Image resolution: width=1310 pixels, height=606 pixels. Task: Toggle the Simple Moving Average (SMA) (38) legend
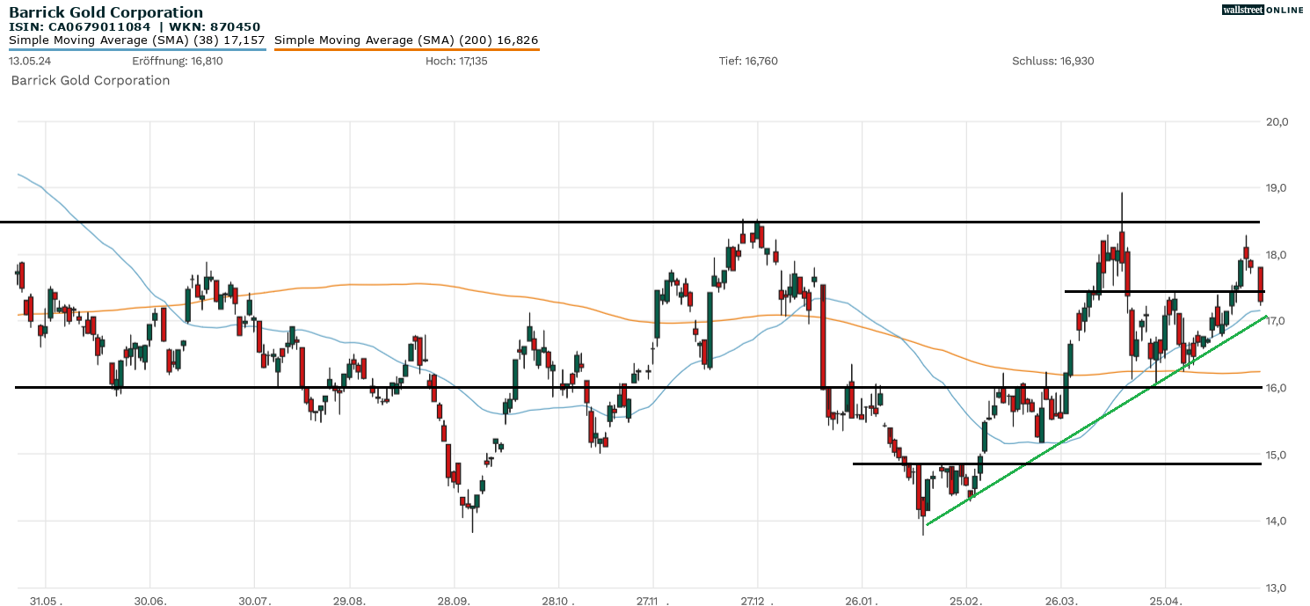(136, 40)
